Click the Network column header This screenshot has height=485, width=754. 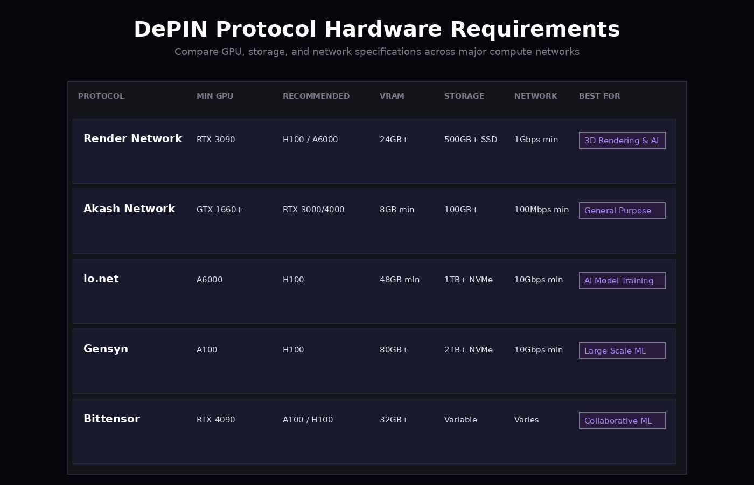click(535, 96)
